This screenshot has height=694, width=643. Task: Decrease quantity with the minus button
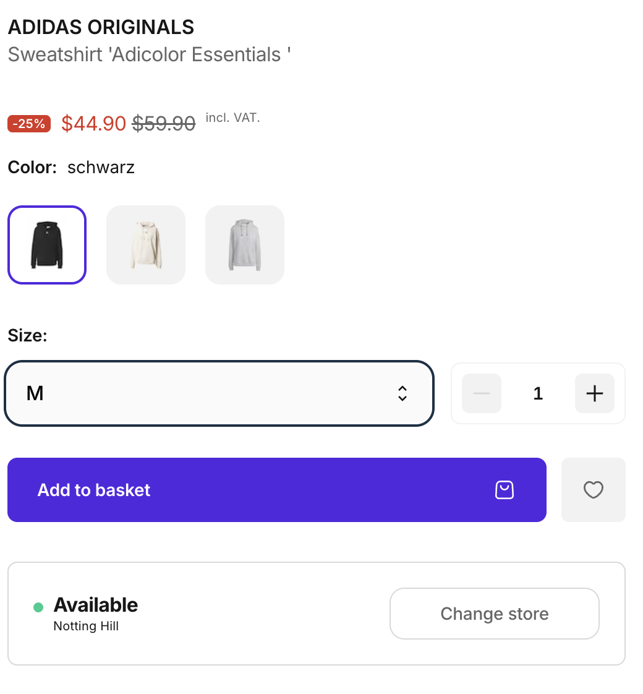pyautogui.click(x=482, y=393)
